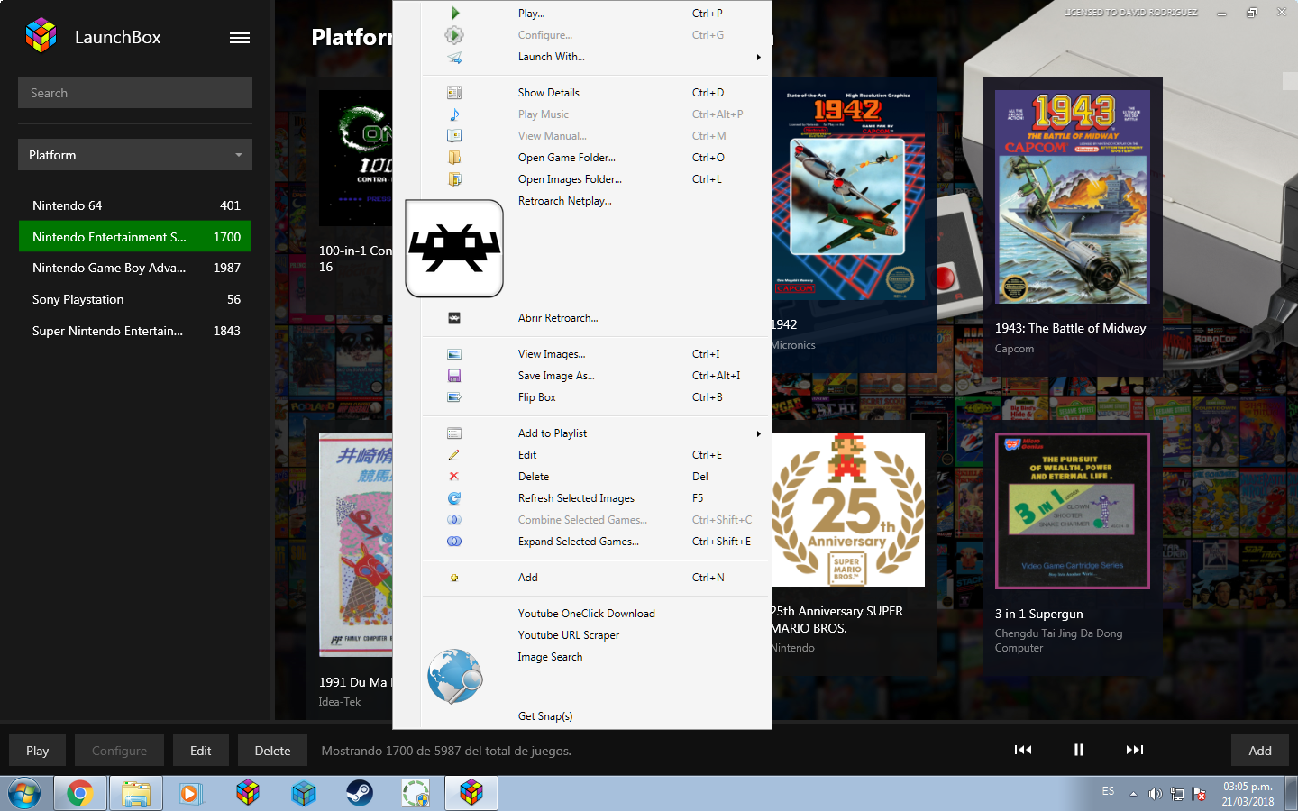The height and width of the screenshot is (811, 1298).
Task: Click the Refresh Selected Images icon
Action: [454, 498]
